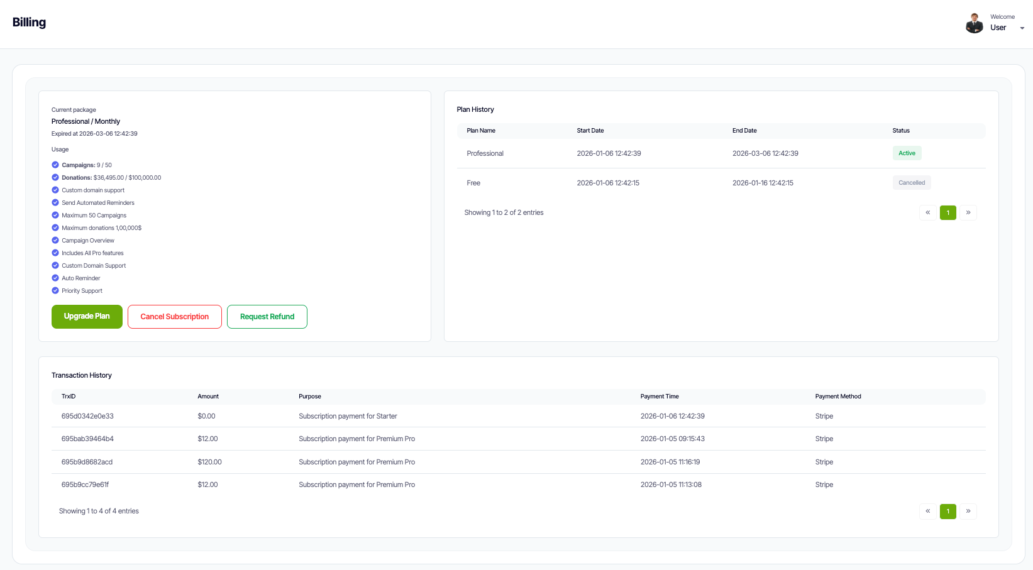Click the Free plan row in Plan History
The height and width of the screenshot is (570, 1033).
[x=473, y=182]
